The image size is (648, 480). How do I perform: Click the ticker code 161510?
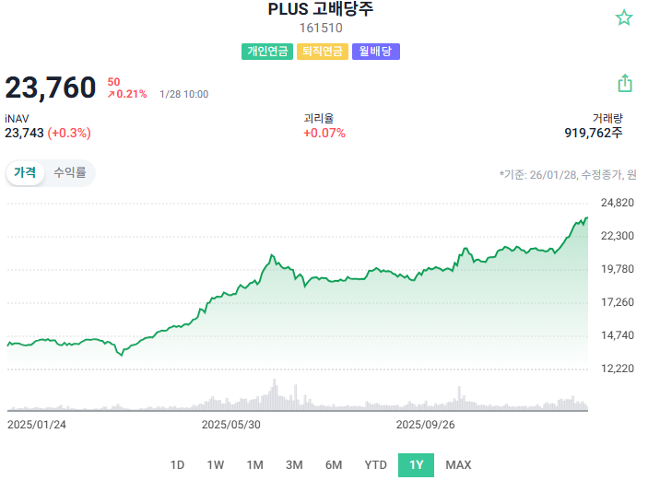point(321,28)
